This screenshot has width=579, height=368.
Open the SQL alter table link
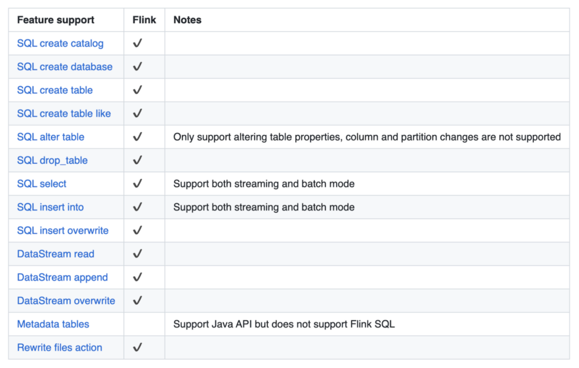(x=50, y=137)
